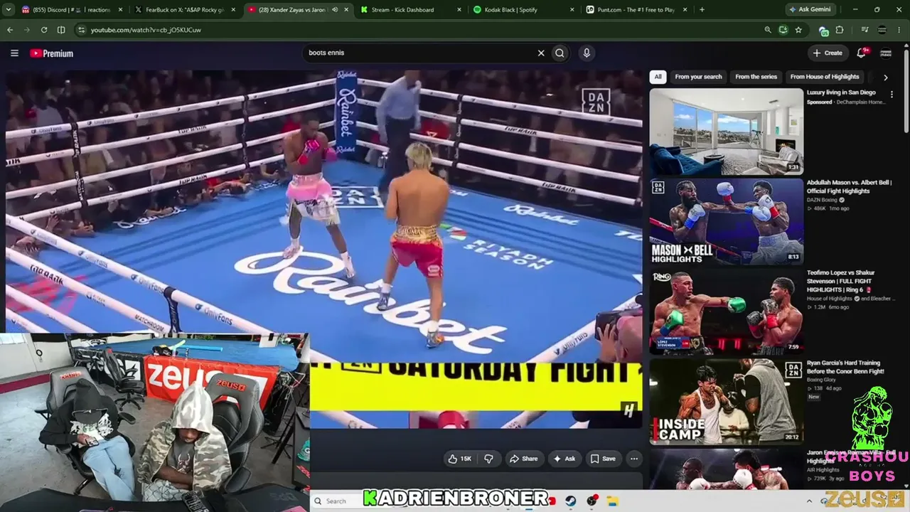Viewport: 910px width, 512px height.
Task: Start voice search with microphone icon
Action: click(x=587, y=53)
